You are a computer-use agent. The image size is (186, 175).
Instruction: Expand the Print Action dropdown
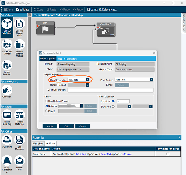point(151,80)
